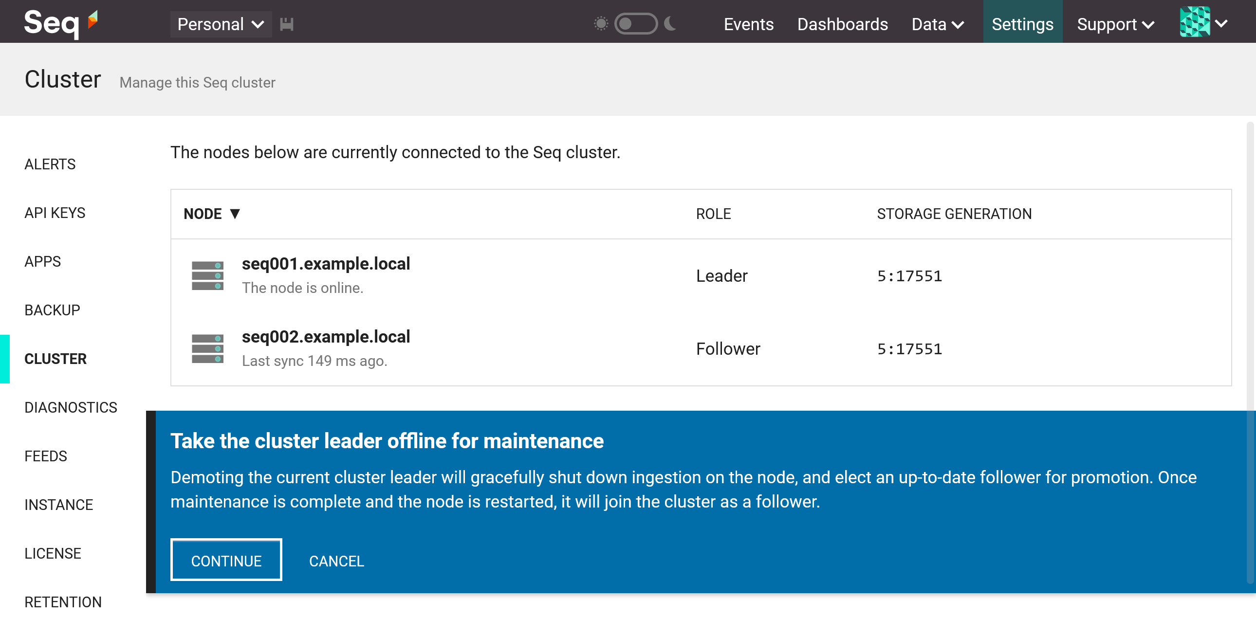Viewport: 1256px width, 636px height.
Task: Click the save workspace floppy icon
Action: coord(286,24)
